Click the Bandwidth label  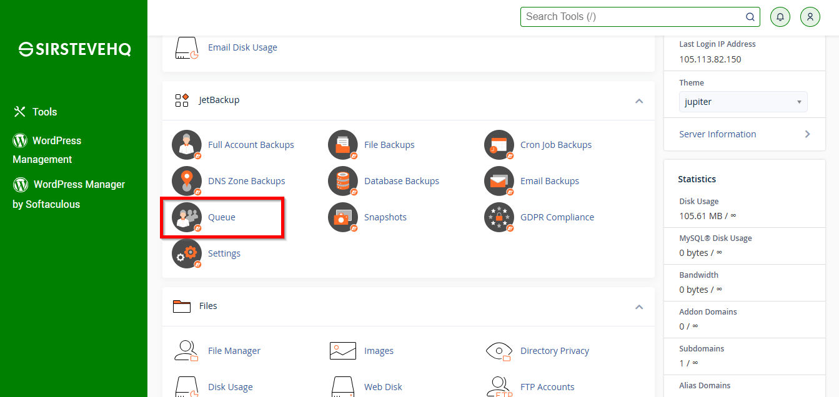[x=698, y=275]
